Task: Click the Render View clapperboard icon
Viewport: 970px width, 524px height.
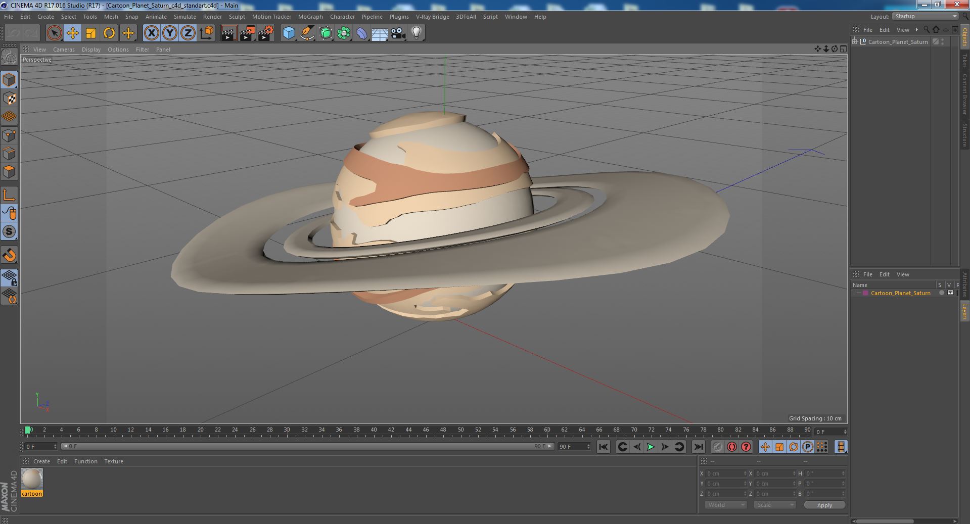Action: pos(228,33)
